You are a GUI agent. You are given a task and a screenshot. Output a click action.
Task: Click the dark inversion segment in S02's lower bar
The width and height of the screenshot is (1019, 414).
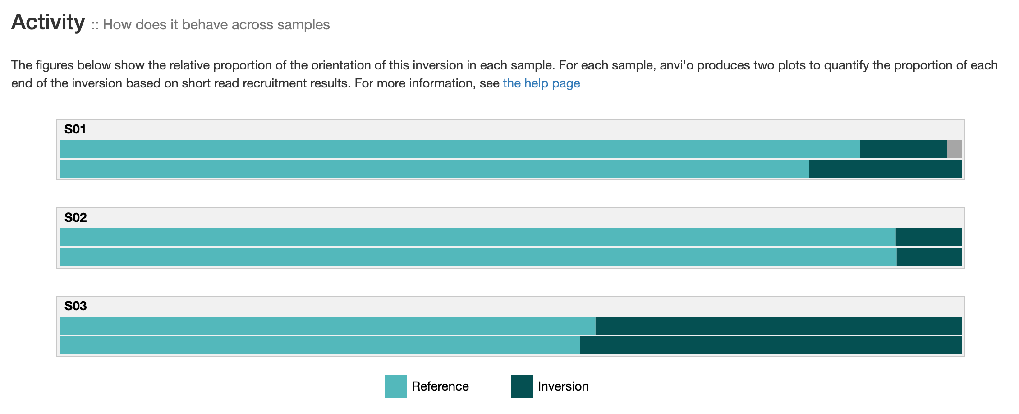click(929, 257)
